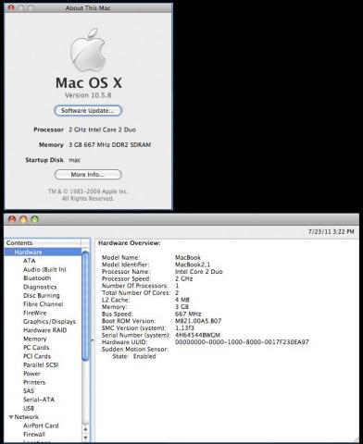
Task: Open Graphics/Displays entry
Action: (x=49, y=321)
